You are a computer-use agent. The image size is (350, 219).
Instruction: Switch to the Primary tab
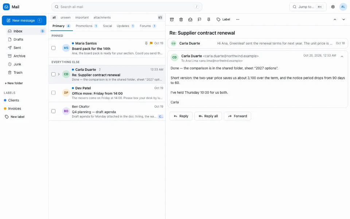click(61, 26)
